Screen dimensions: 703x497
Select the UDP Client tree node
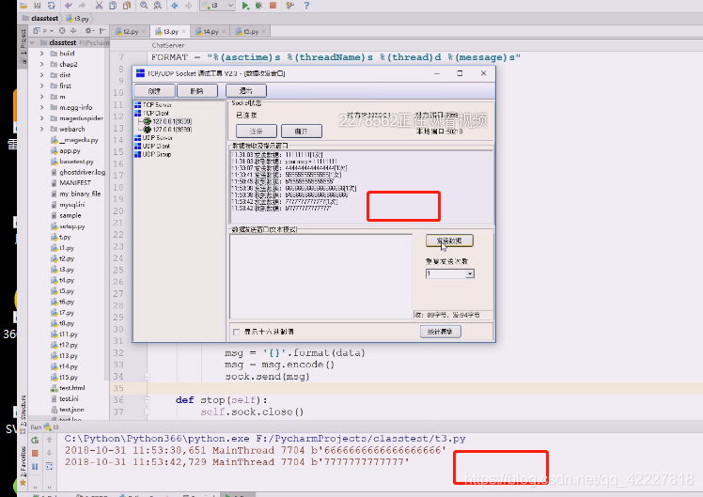152,147
